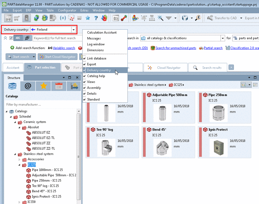Click the PDF datasheet toolbar icon
The width and height of the screenshot is (259, 204).
coord(54,18)
